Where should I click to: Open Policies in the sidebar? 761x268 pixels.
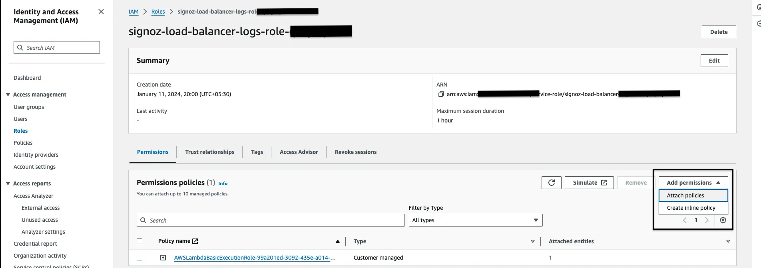coord(23,143)
